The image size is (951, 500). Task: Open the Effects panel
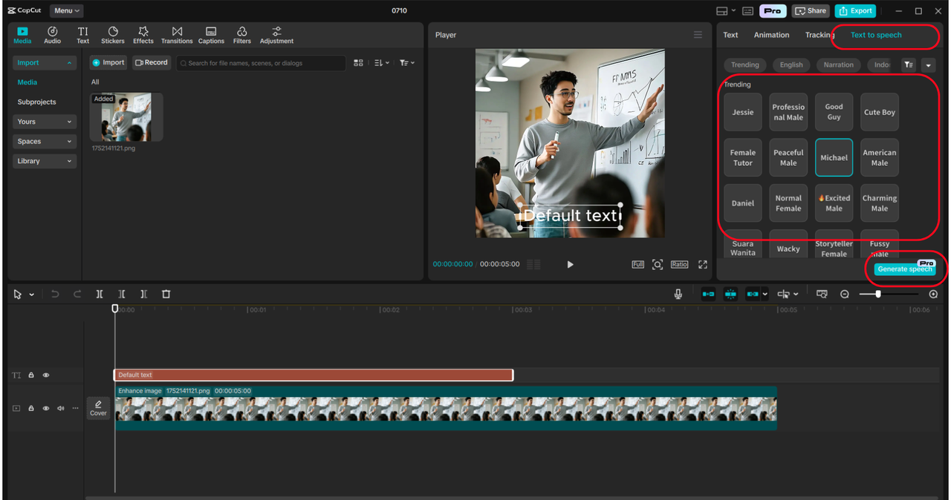click(x=143, y=35)
